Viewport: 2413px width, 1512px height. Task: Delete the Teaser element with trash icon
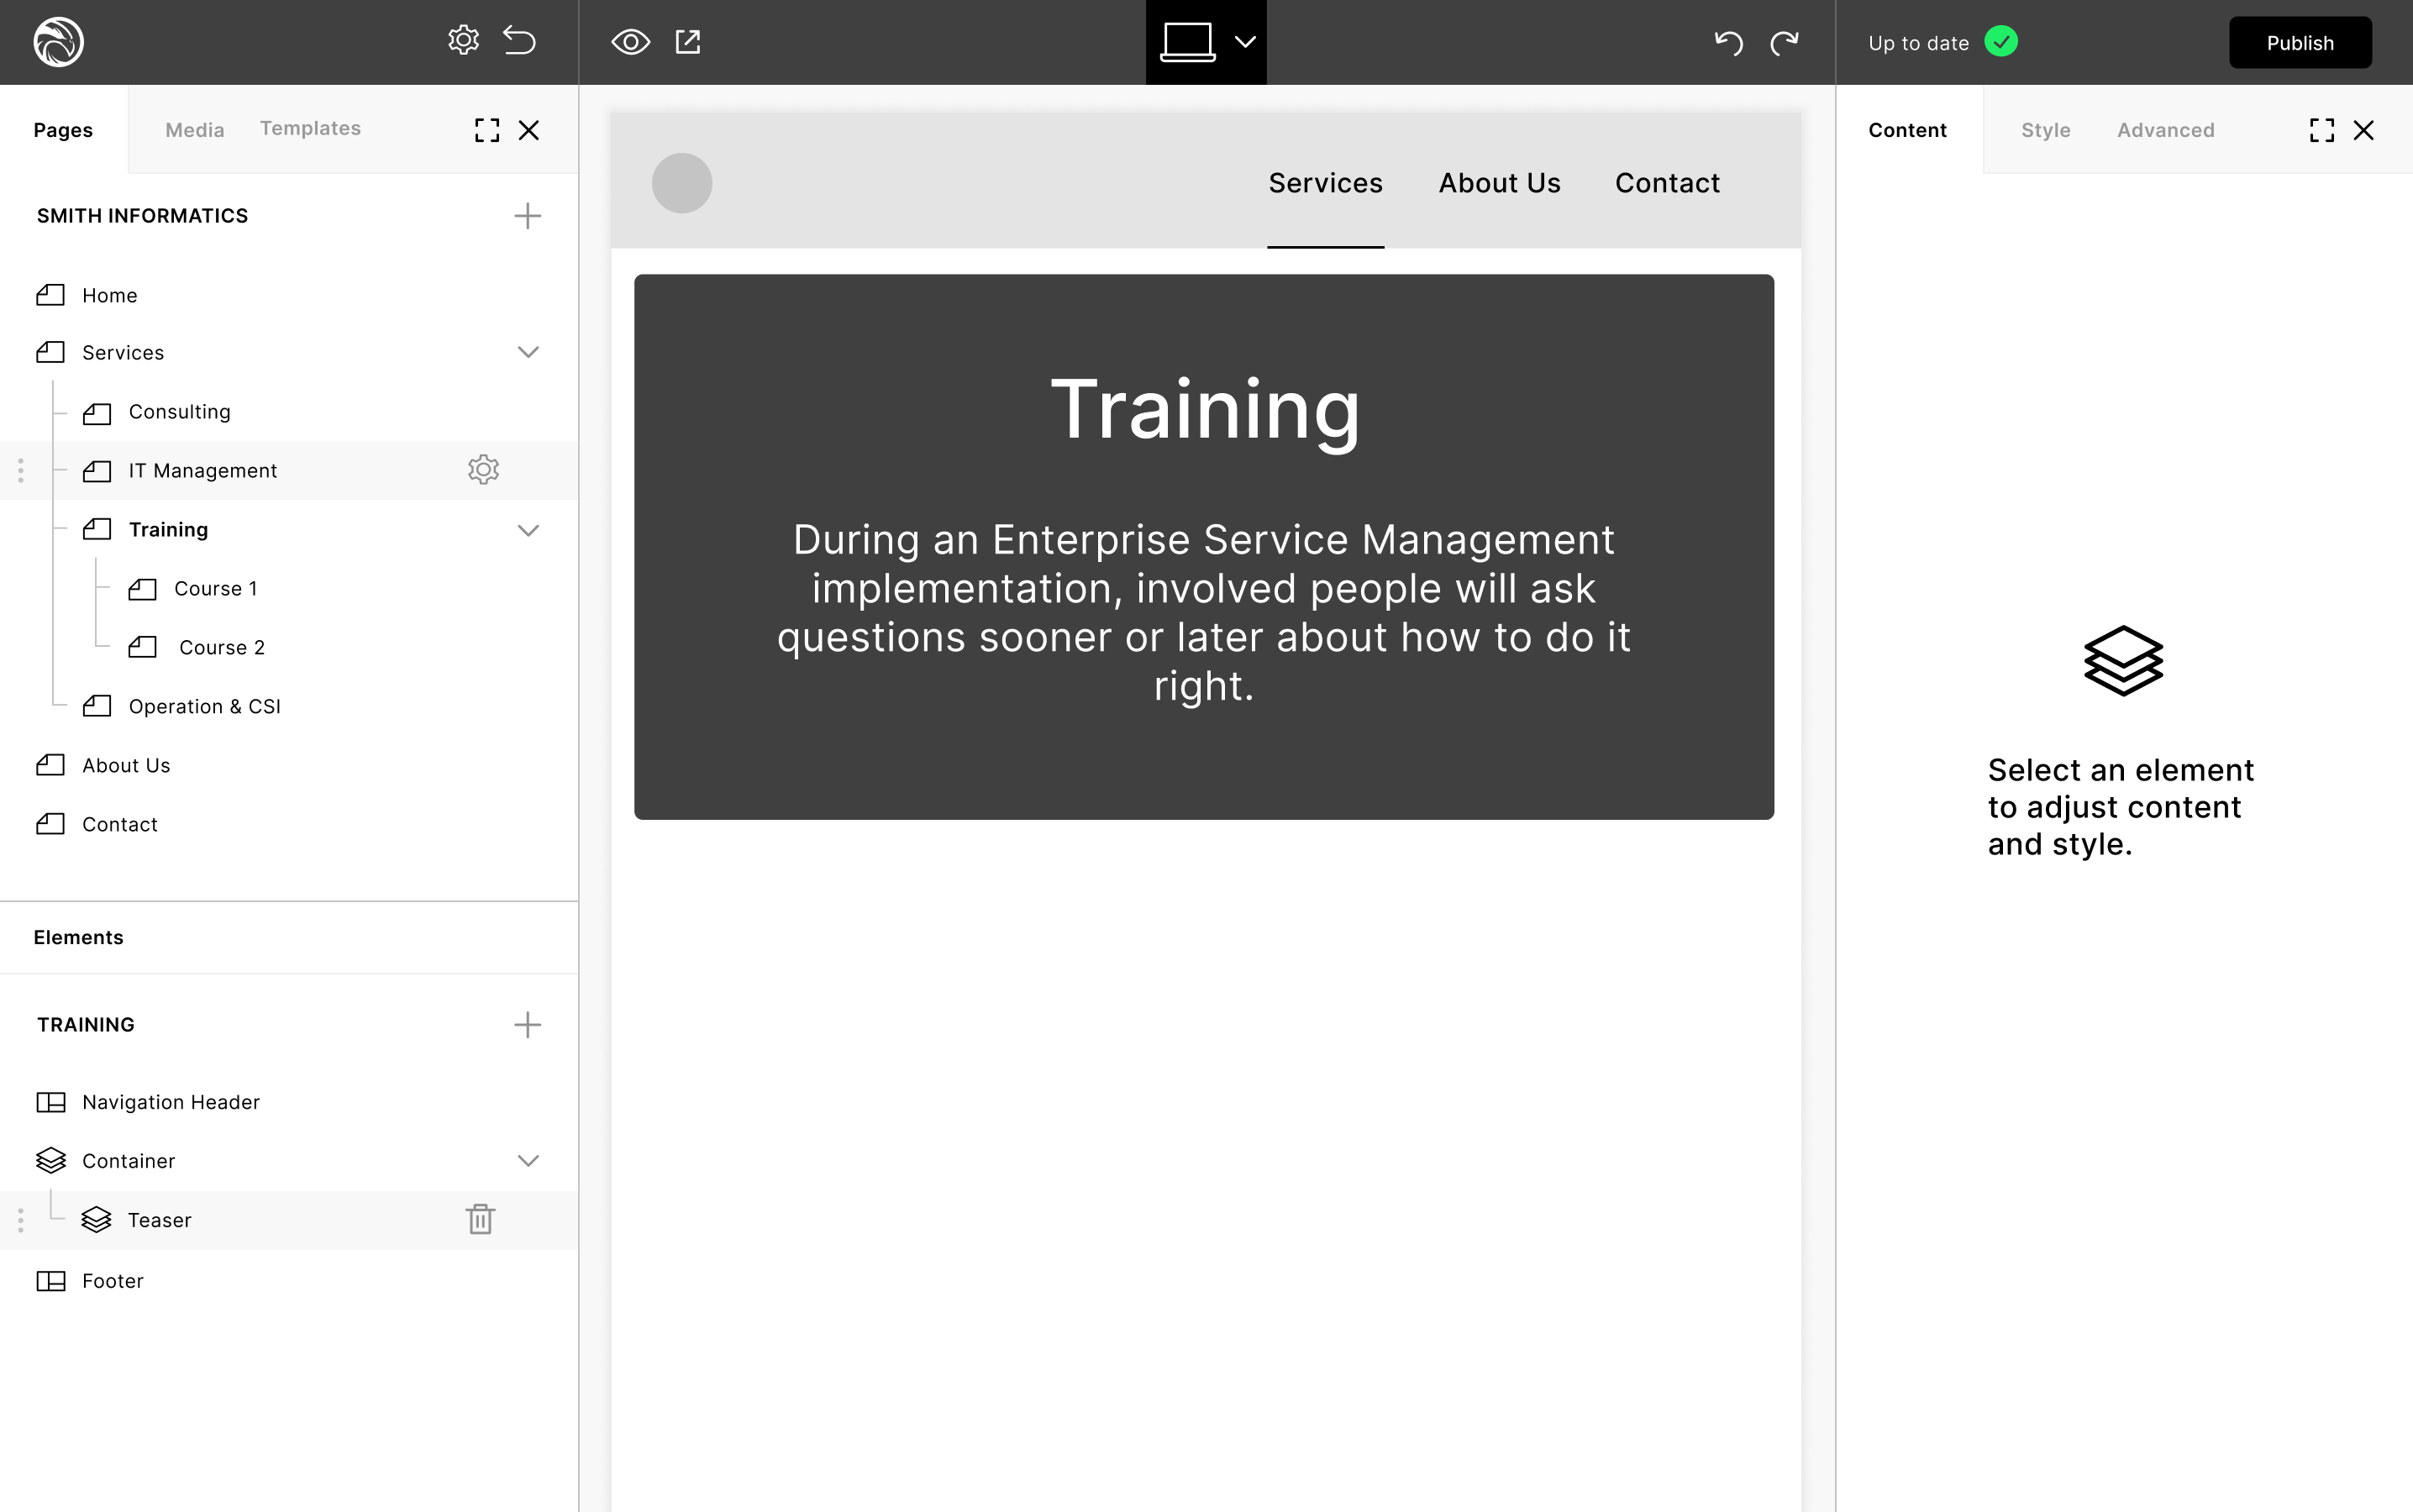tap(480, 1219)
